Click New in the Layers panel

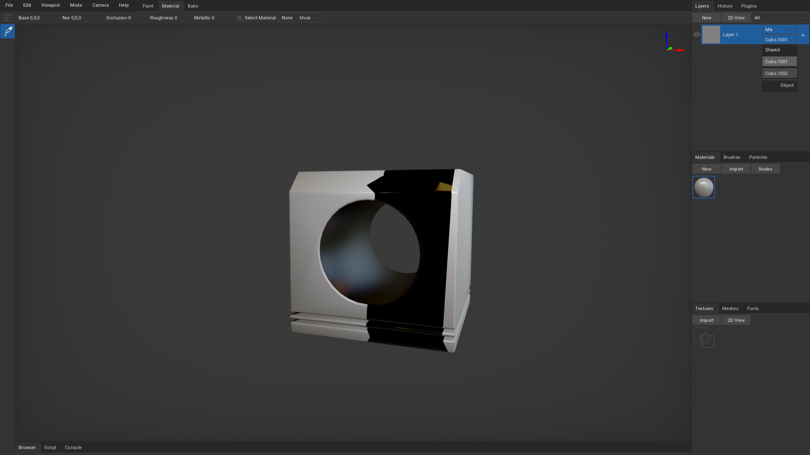point(707,18)
